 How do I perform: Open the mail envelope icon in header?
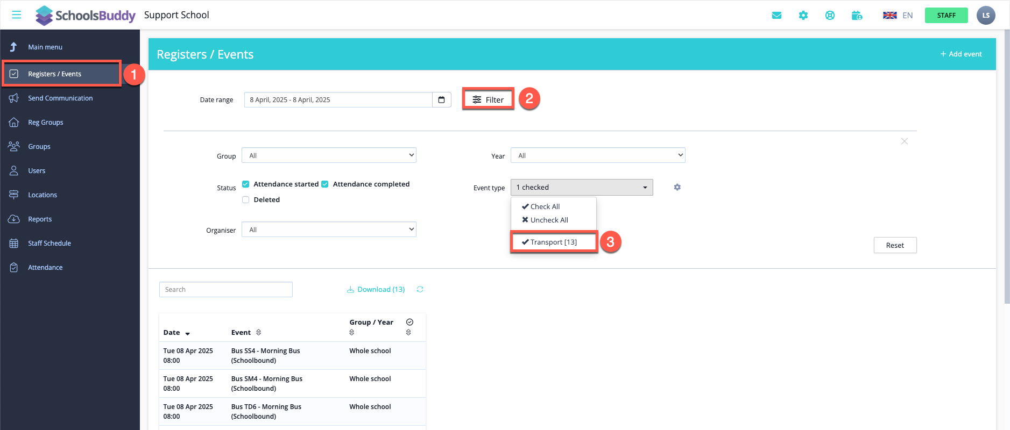[x=776, y=16]
